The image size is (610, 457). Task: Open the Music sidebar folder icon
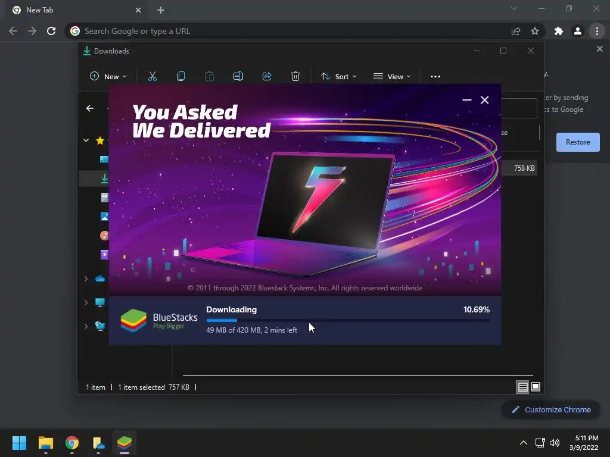point(104,236)
